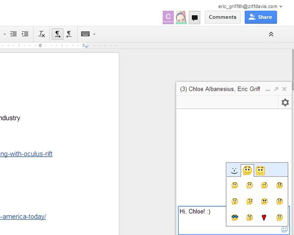
Task: Switch to the square emoticon tab
Action: [261, 170]
